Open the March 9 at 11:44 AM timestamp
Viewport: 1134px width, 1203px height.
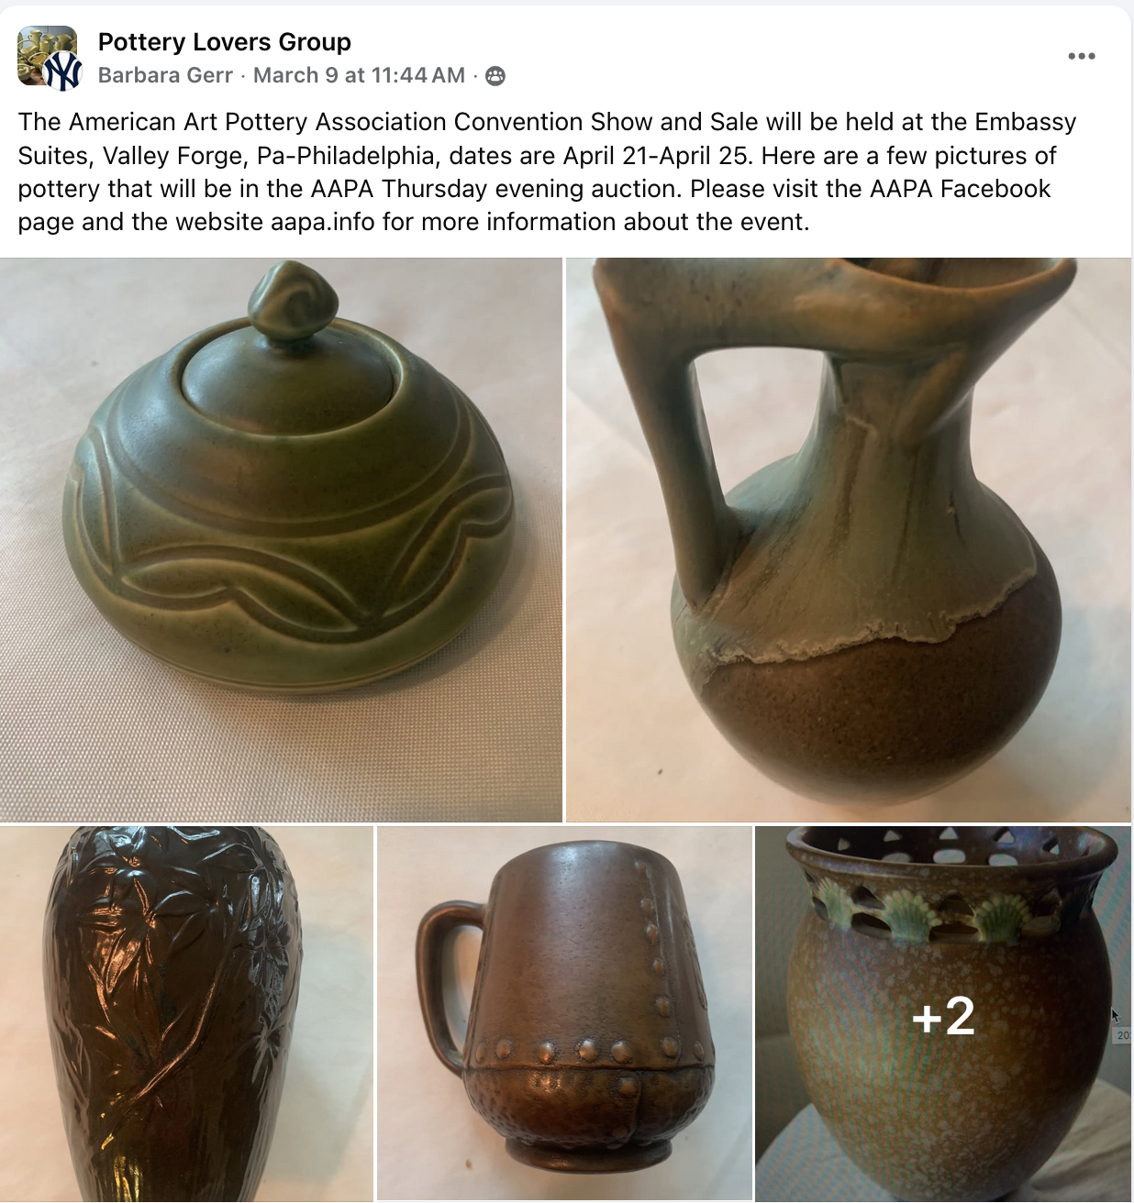tap(360, 75)
